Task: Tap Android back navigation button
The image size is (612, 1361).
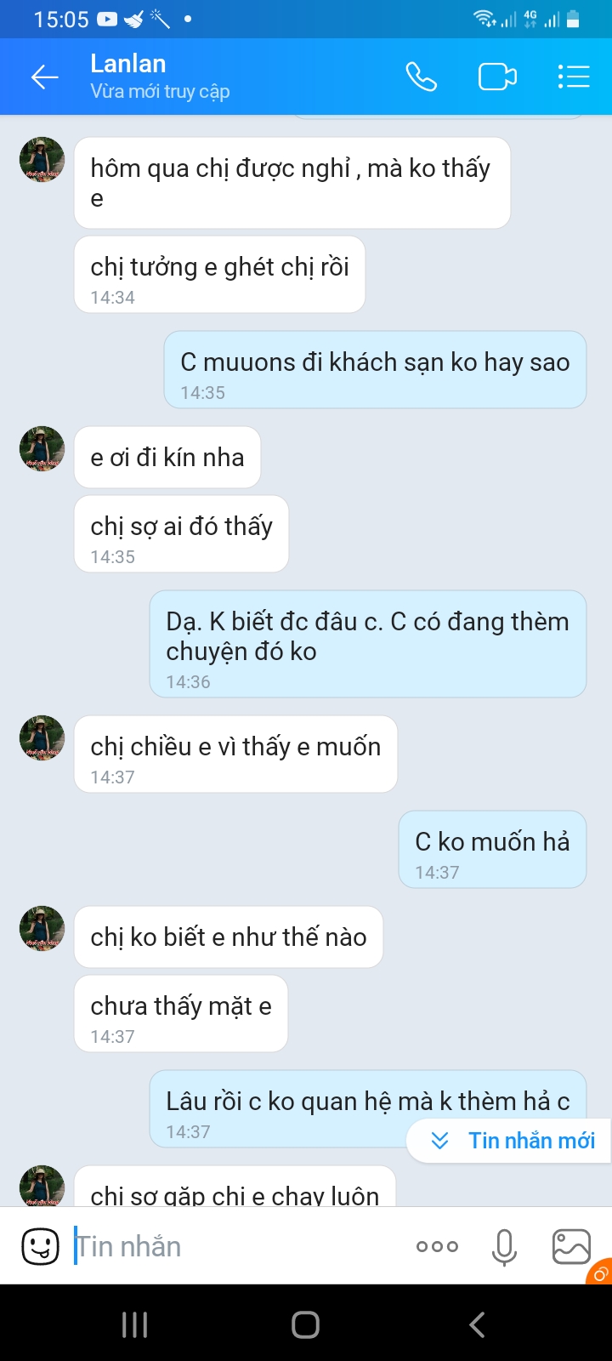Action: click(477, 1324)
